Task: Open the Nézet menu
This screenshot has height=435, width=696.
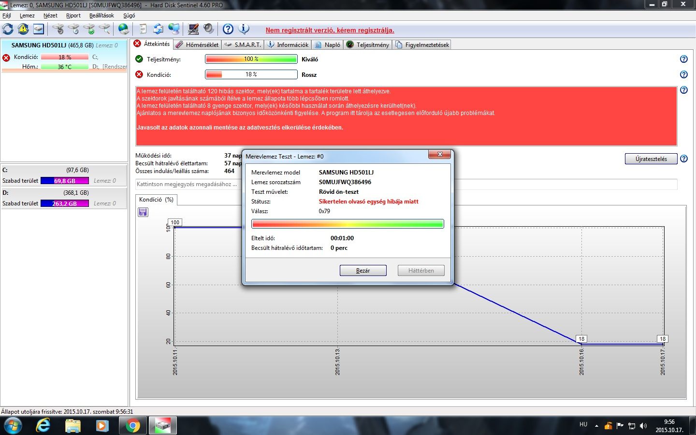Action: click(50, 15)
